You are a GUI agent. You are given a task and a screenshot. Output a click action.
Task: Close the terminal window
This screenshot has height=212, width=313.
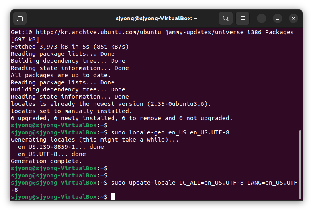click(x=293, y=18)
